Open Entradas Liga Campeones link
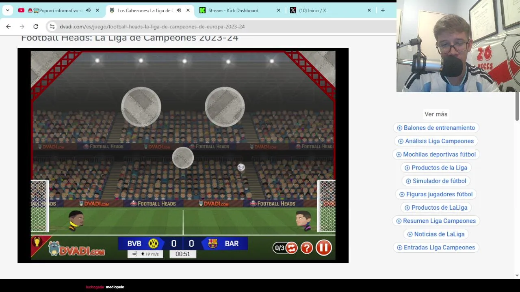Viewport: 520px width, 292px height. [x=436, y=247]
